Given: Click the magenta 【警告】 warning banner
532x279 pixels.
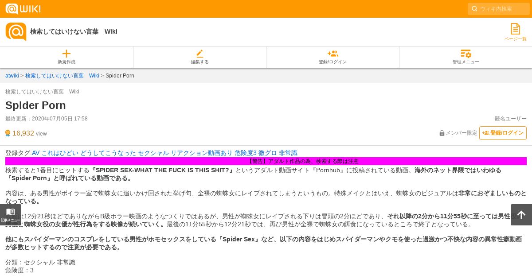Looking at the screenshot, I should click(266, 161).
